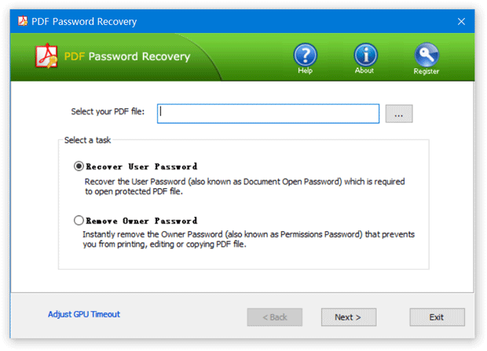Click the Help text label under the icon

click(305, 71)
